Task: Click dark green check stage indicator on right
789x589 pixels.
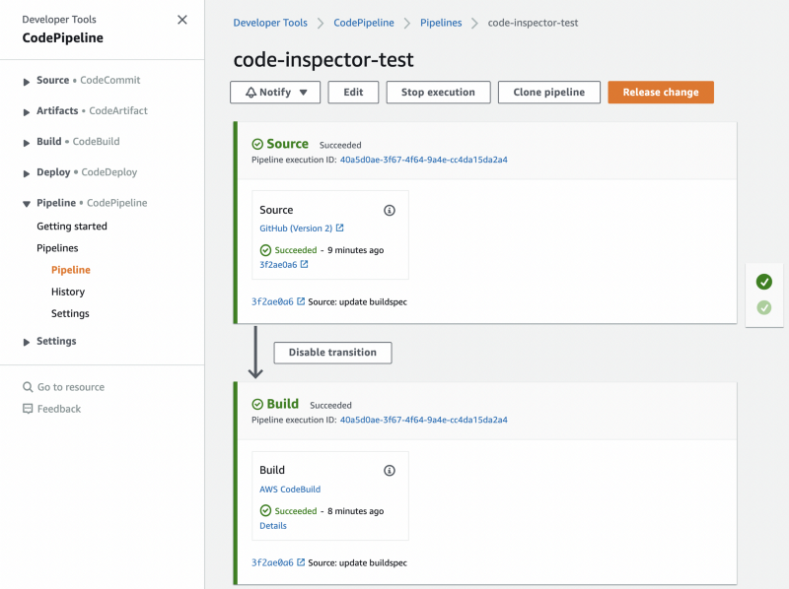Action: 763,282
